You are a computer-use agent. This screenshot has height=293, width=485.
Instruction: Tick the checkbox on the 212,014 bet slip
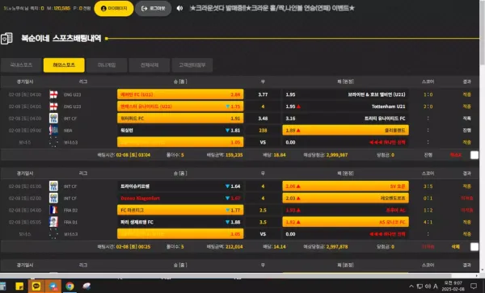(x=474, y=247)
